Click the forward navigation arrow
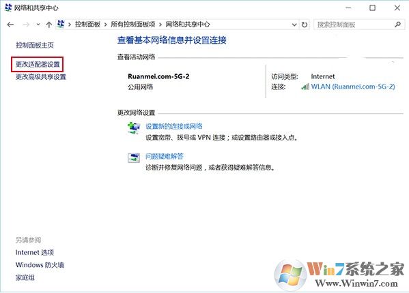 tap(26, 25)
